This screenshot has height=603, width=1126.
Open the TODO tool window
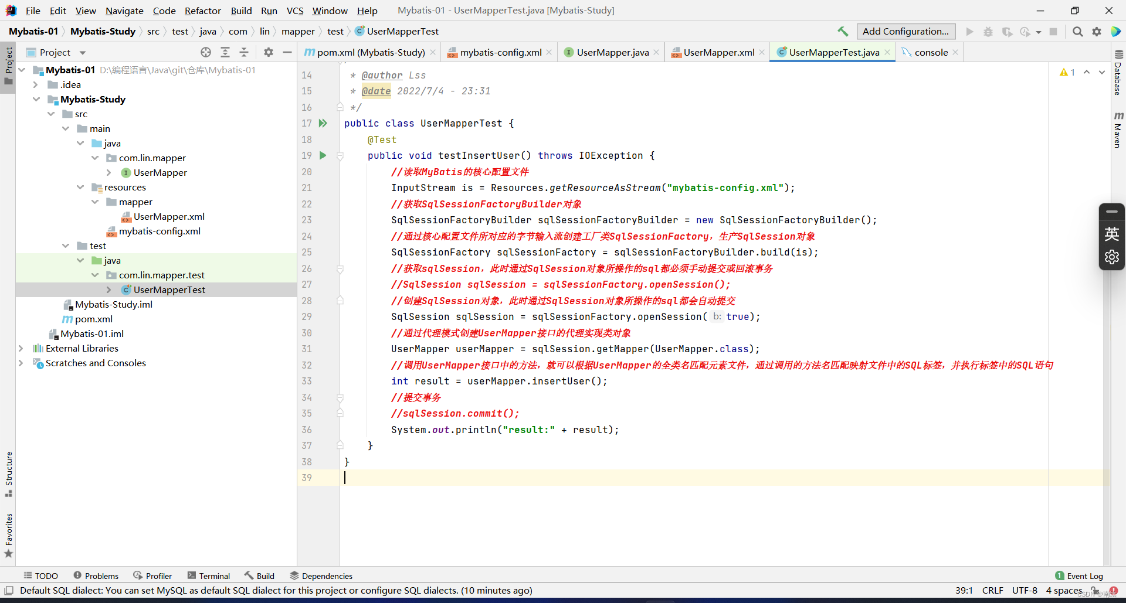[40, 576]
